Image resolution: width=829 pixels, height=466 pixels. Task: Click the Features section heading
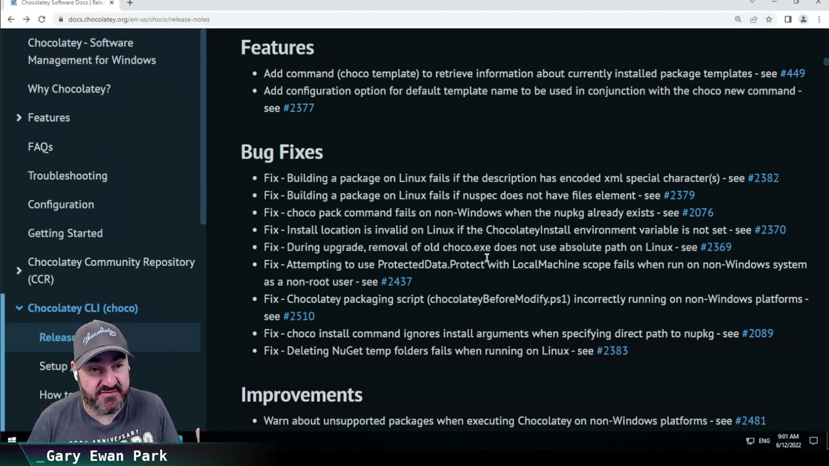pyautogui.click(x=277, y=48)
